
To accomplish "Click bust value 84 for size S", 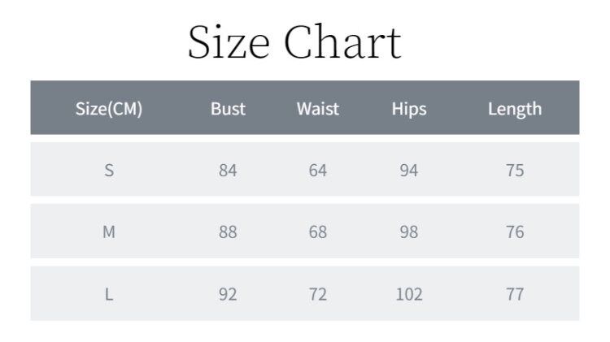I will (228, 171).
